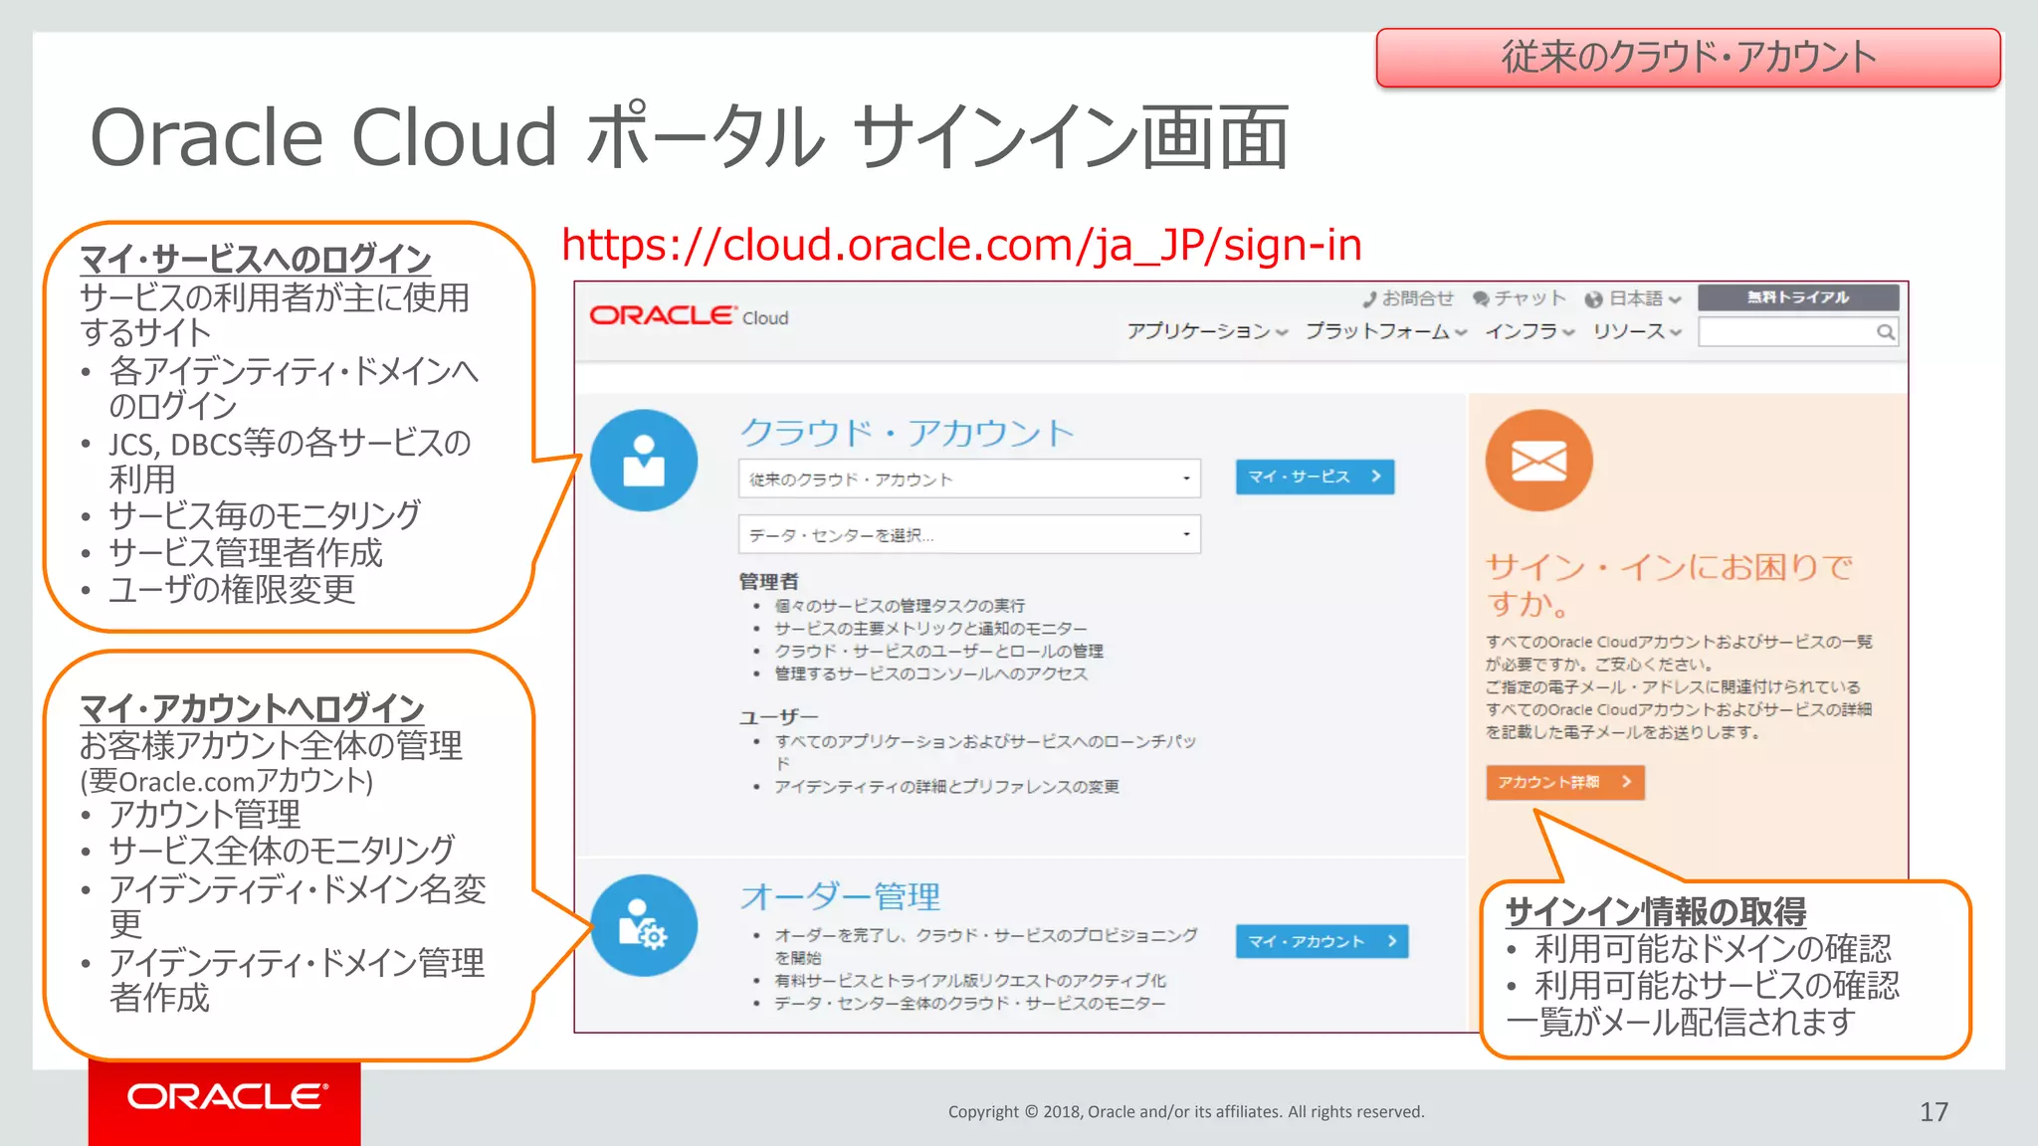Viewport: 2038px width, 1146px height.
Task: Click the sign-in URL text
Action: [x=961, y=245]
